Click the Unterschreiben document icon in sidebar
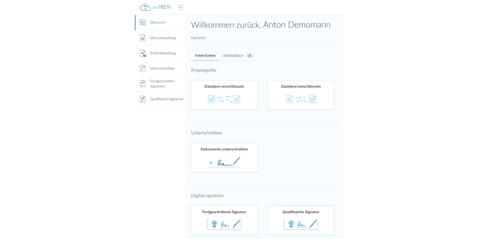The width and height of the screenshot is (478, 239). (x=142, y=68)
